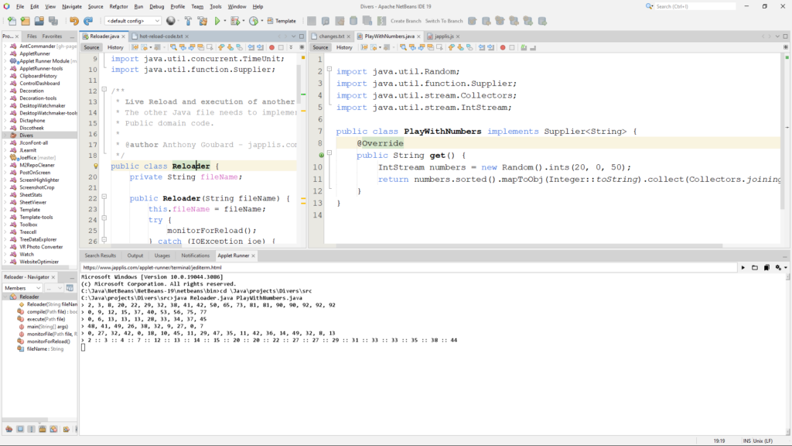The height and width of the screenshot is (446, 792).
Task: Toggle History view in PlayWithNumbers.java editor
Action: coord(344,47)
